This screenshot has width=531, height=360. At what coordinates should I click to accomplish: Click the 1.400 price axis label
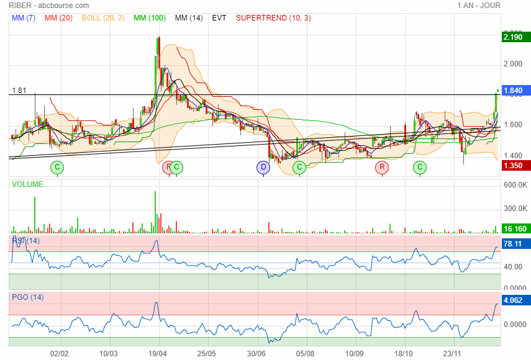point(513,156)
